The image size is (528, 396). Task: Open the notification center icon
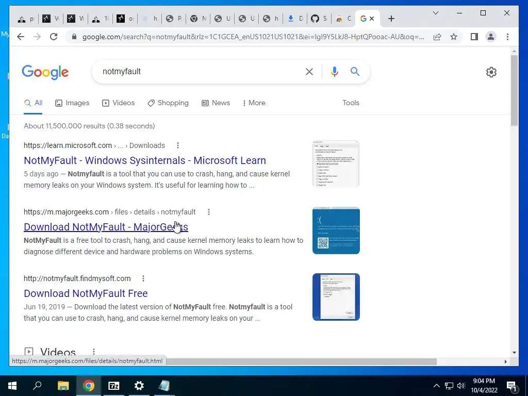click(x=511, y=386)
